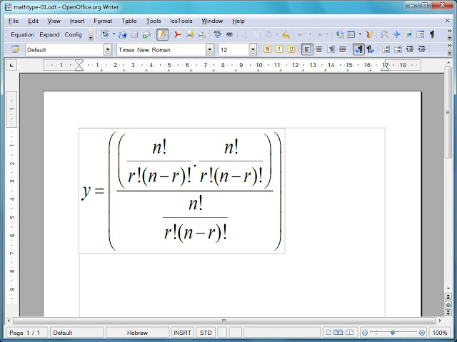Viewport: 457px width, 342px height.
Task: Open the Window menu
Action: (212, 21)
